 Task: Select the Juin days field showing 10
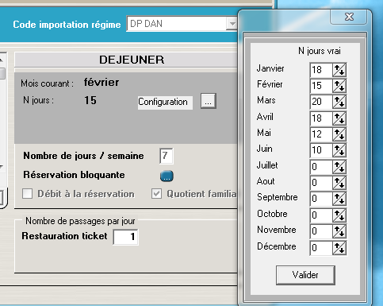point(321,150)
